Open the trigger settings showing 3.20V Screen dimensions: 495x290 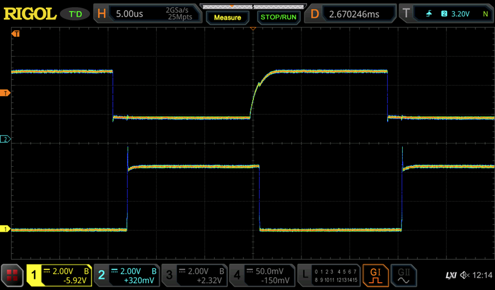tap(446, 13)
